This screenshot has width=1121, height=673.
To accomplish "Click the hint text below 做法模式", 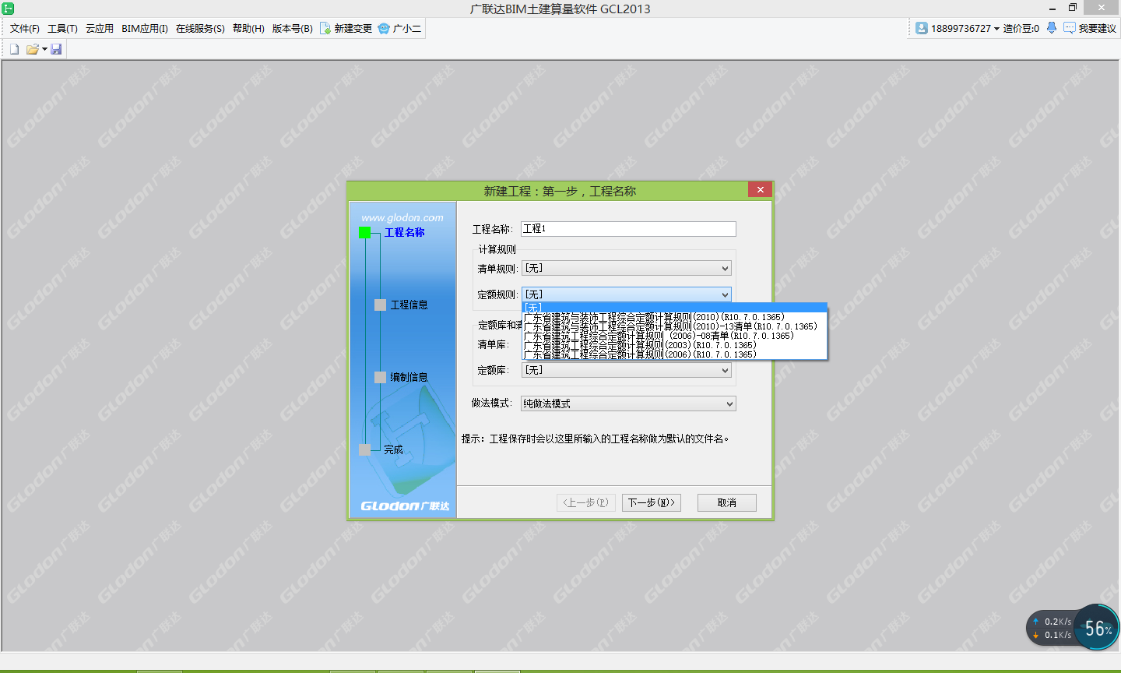I will 596,439.
